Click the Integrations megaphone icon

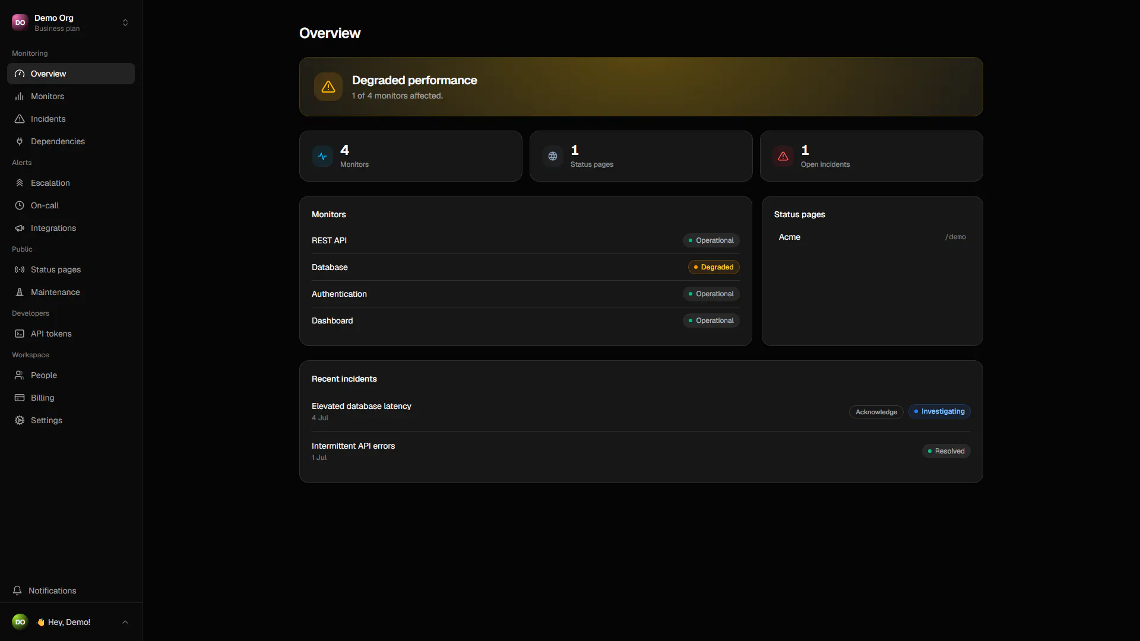[x=20, y=228]
